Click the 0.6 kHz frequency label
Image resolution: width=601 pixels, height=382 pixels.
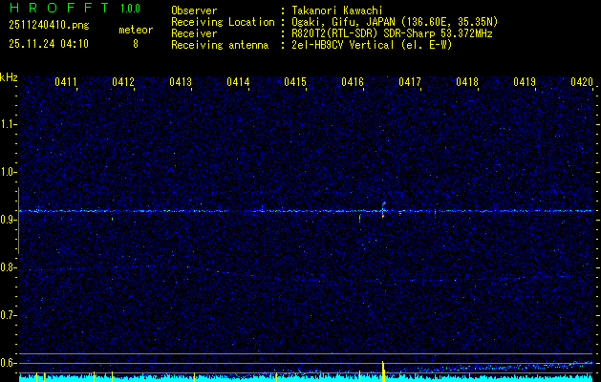tap(8, 363)
